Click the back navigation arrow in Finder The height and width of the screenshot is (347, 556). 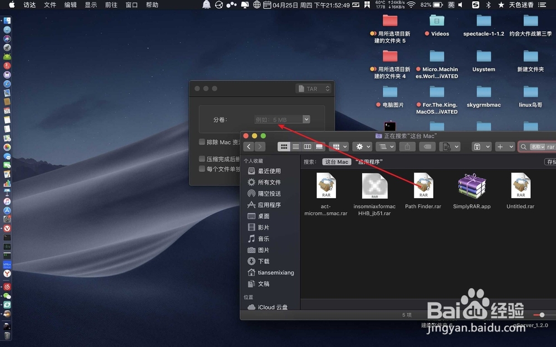coord(249,147)
